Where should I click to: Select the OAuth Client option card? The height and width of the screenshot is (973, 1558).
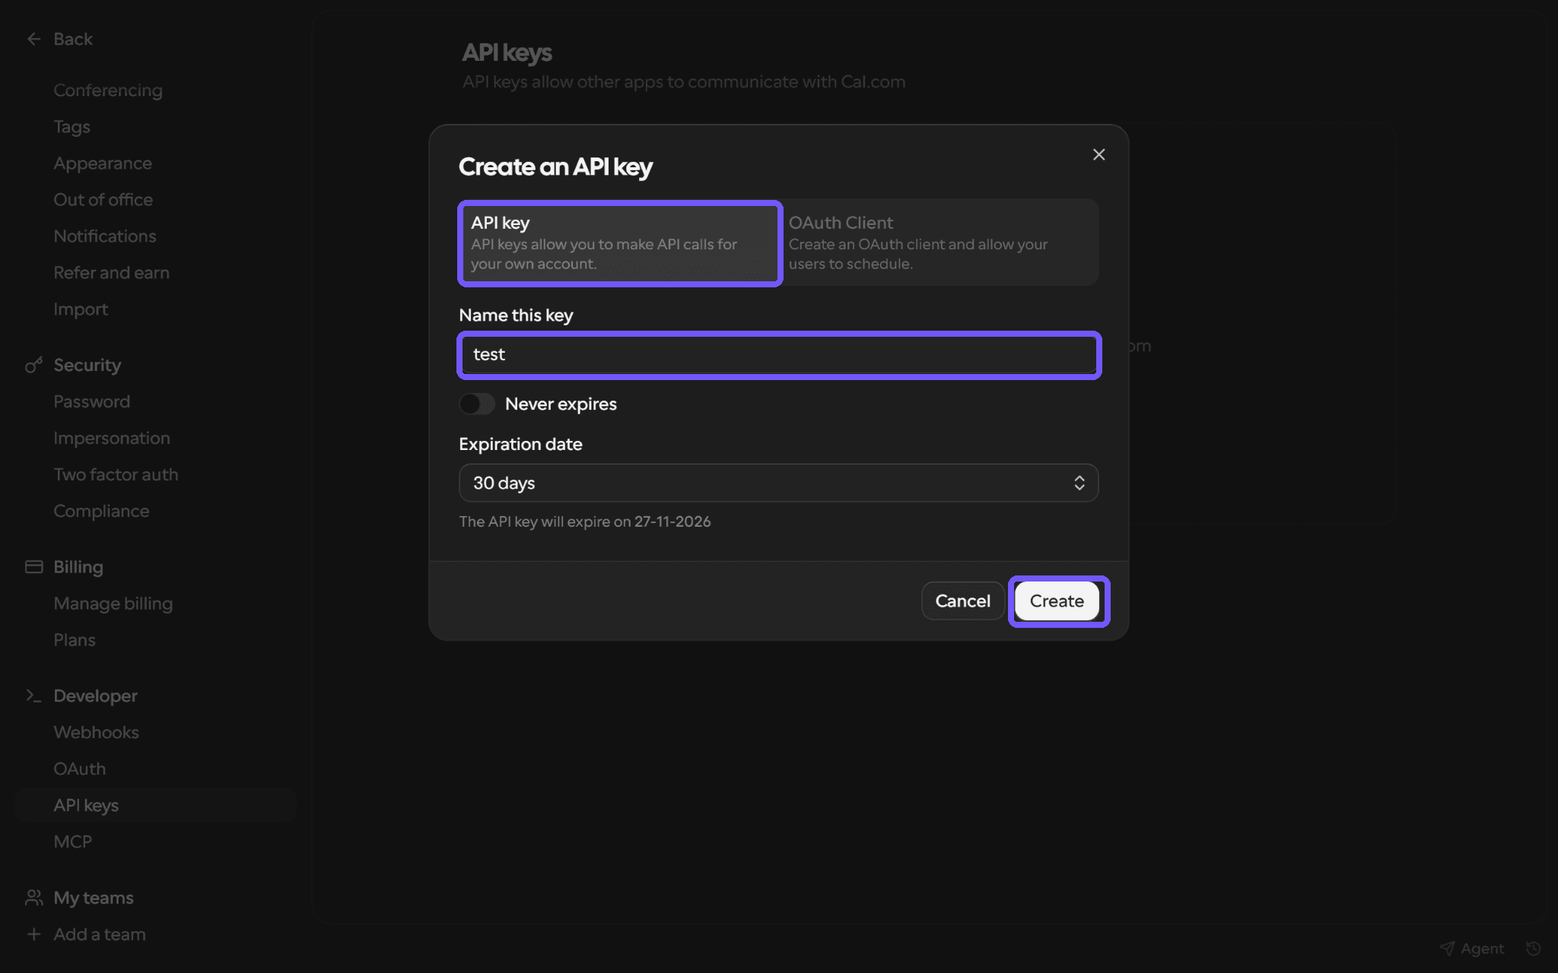(x=940, y=243)
